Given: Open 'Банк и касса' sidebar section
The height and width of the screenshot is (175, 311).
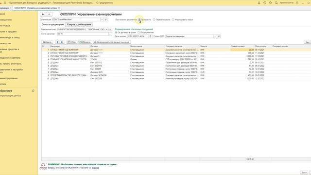Looking at the screenshot, I should (5, 26).
